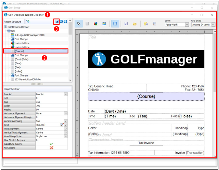This screenshot has width=219, height=170.
Task: Select the Title band in the tree
Action: 13,31
